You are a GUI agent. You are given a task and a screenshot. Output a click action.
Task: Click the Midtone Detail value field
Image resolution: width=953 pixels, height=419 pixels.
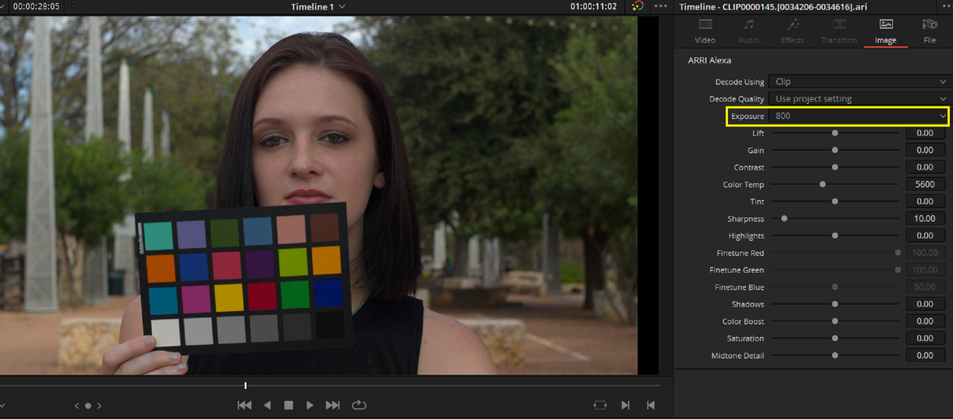(x=925, y=356)
